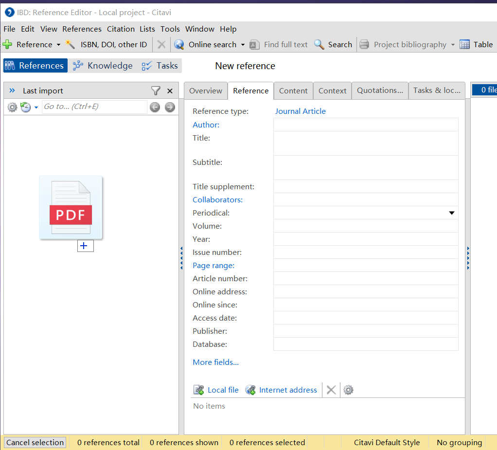Collapse the left pane splitter arrows
497x450 pixels.
(x=181, y=258)
